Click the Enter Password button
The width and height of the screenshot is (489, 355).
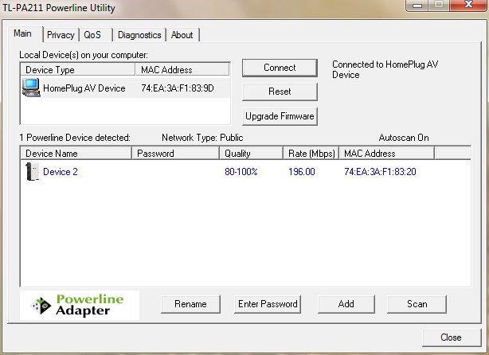click(268, 304)
